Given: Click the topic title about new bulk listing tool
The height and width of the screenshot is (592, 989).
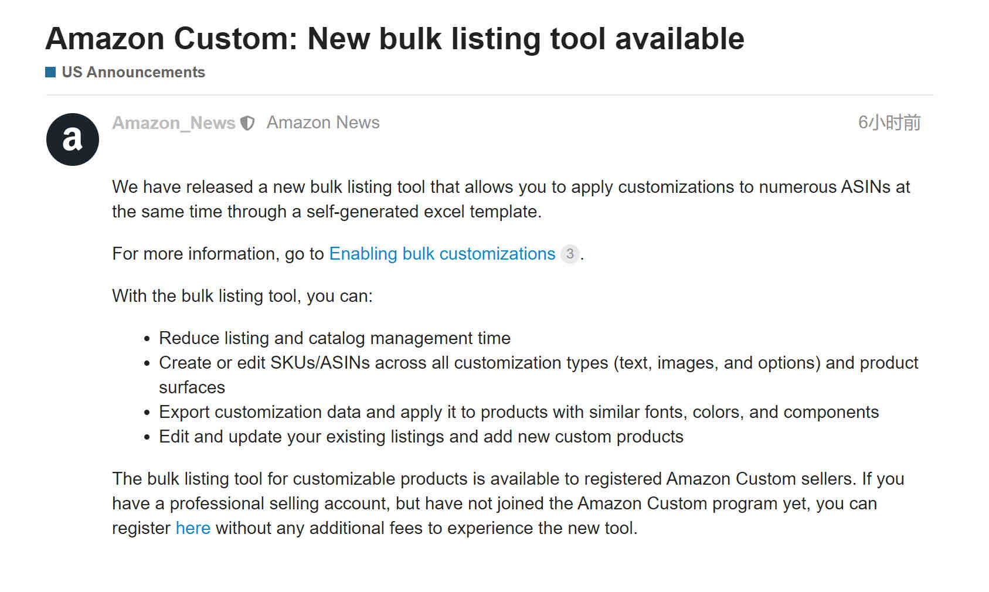Looking at the screenshot, I should 395,39.
